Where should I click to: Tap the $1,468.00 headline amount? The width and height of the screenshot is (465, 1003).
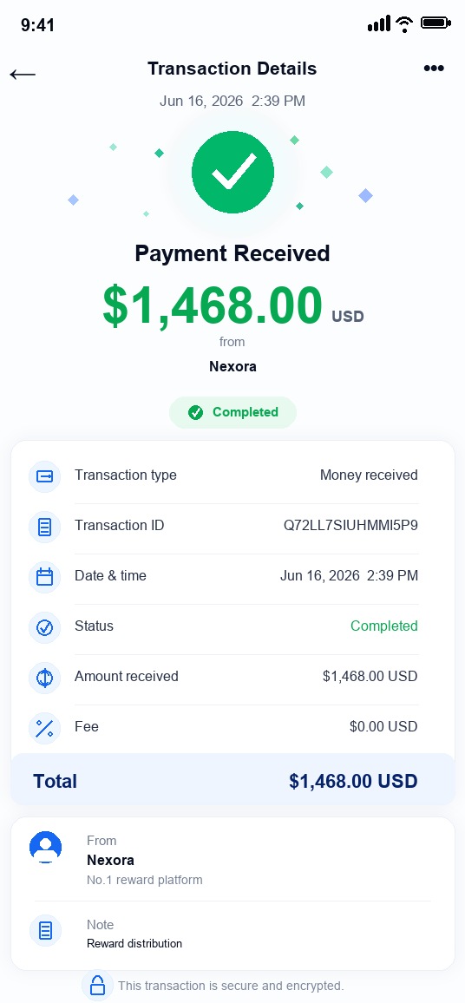213,305
